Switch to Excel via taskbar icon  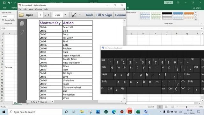pyautogui.click(x=138, y=112)
